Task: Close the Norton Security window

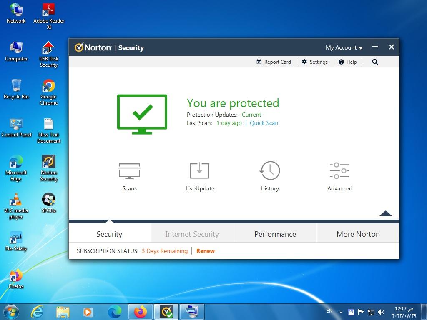Action: tap(391, 47)
